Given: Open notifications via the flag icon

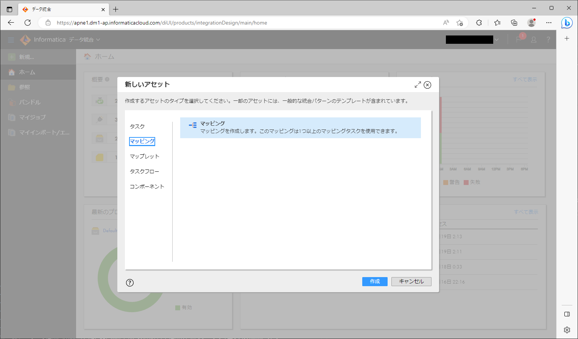Looking at the screenshot, I should coord(518,39).
